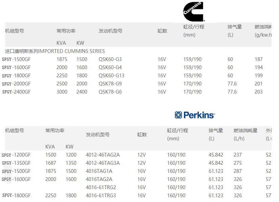This screenshot has height=202, width=279.
Task: Click 燃油消耗量 header in Perkins table
Action: [246, 130]
